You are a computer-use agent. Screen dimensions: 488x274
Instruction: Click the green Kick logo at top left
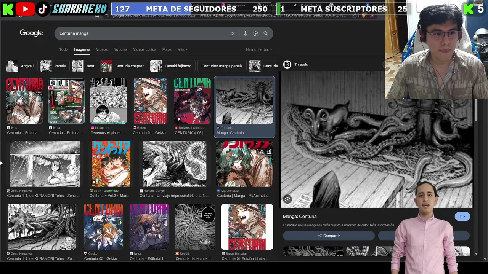8,9
